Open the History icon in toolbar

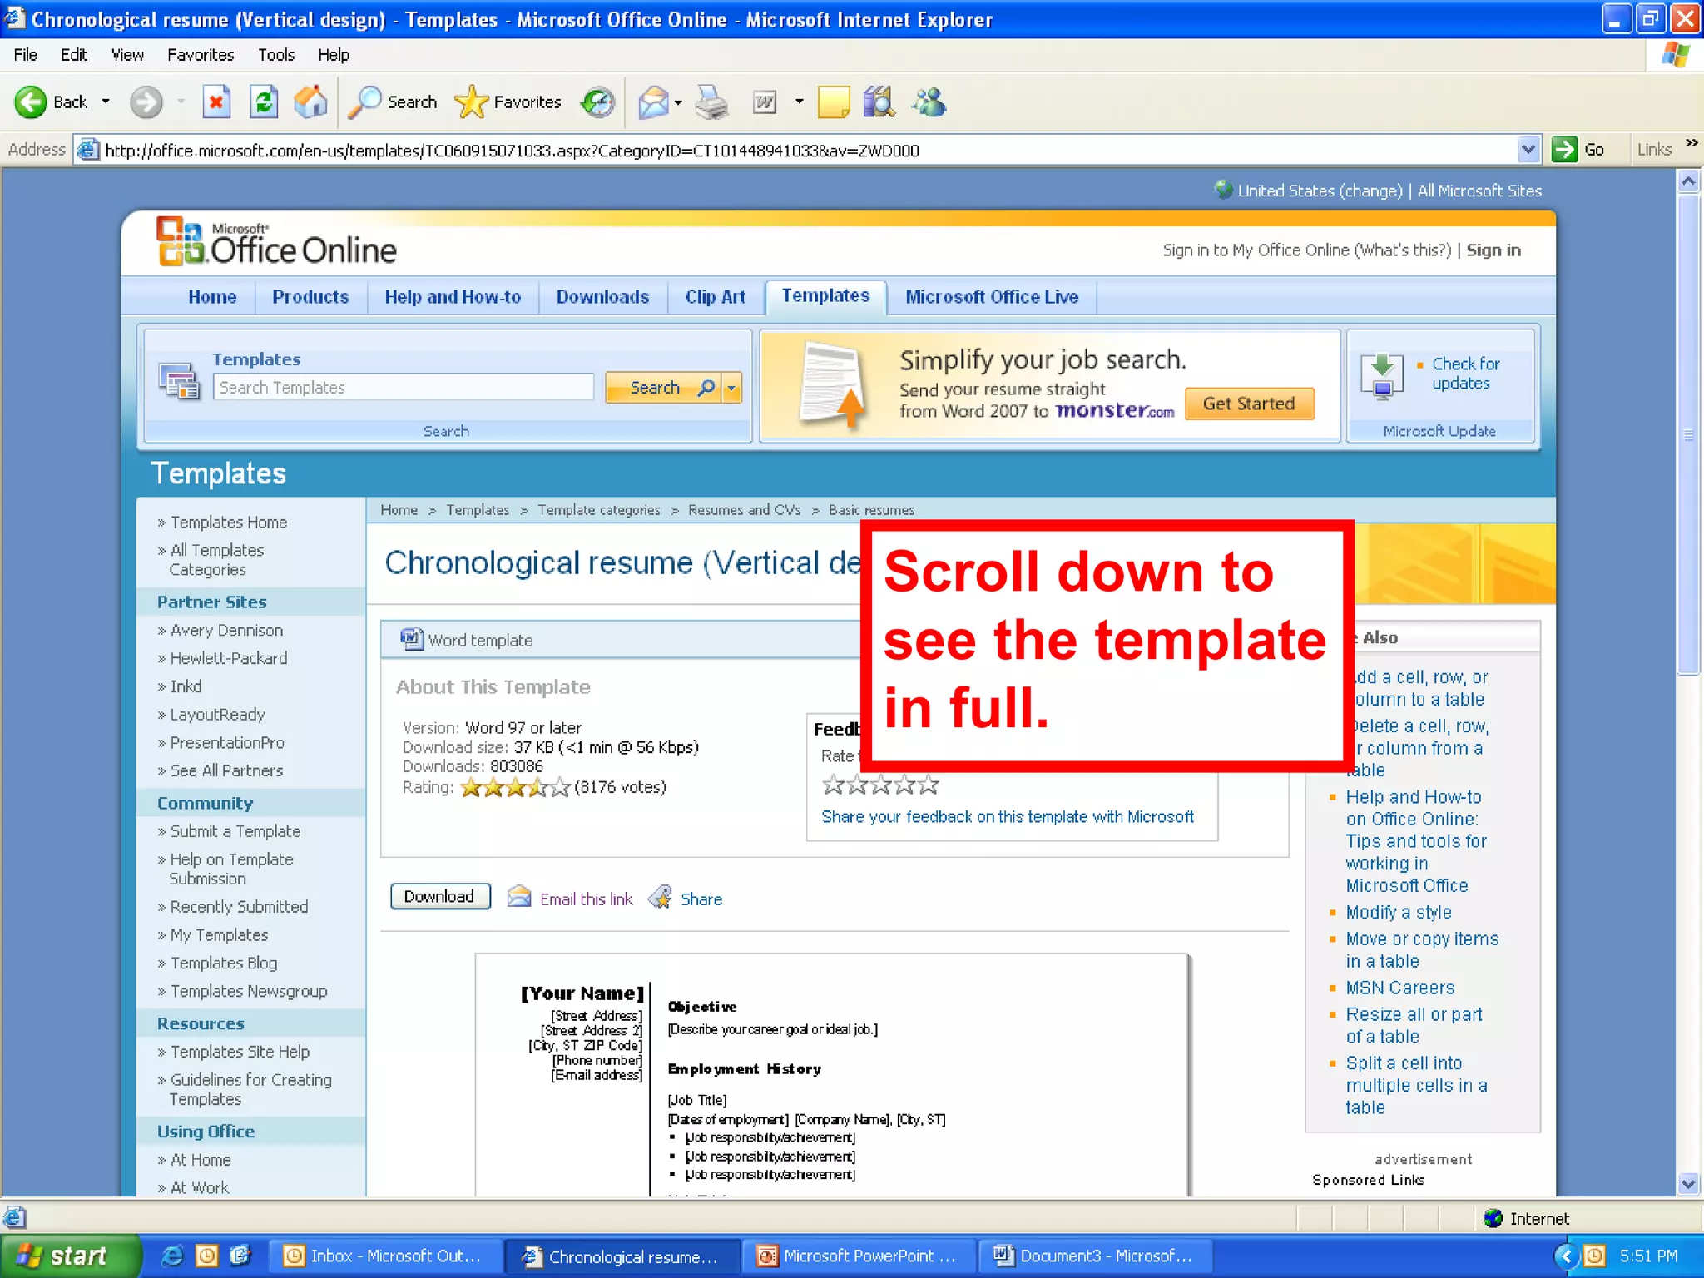597,102
